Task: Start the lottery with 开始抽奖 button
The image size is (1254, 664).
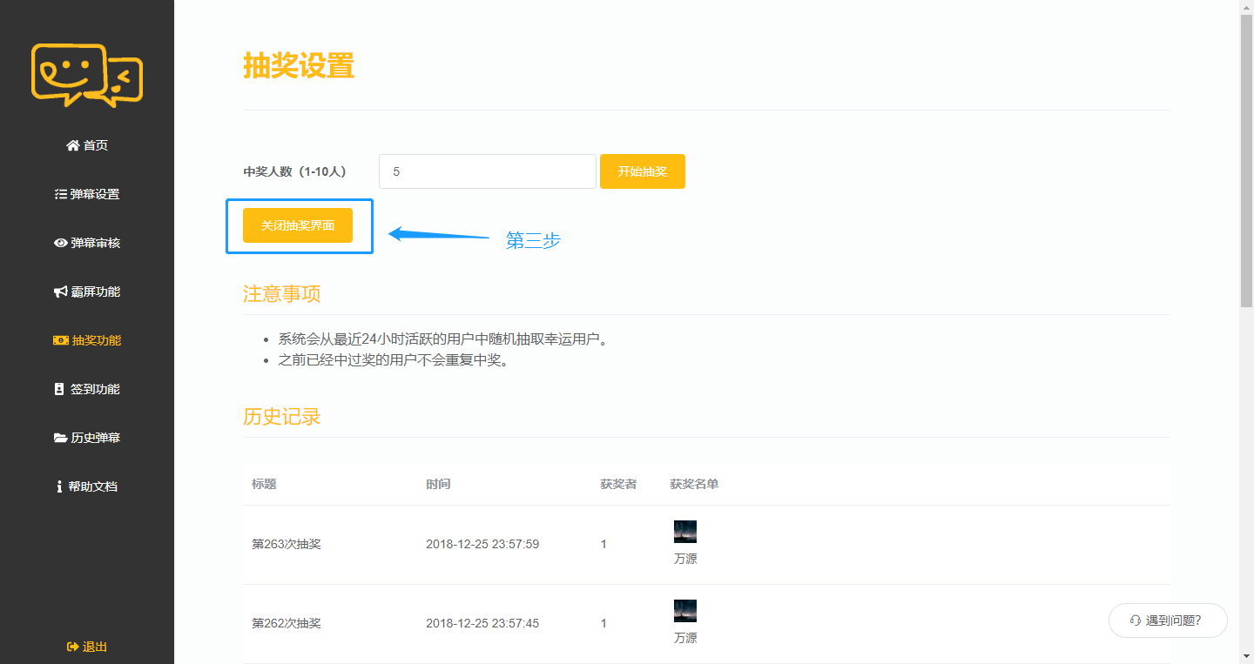Action: point(643,171)
